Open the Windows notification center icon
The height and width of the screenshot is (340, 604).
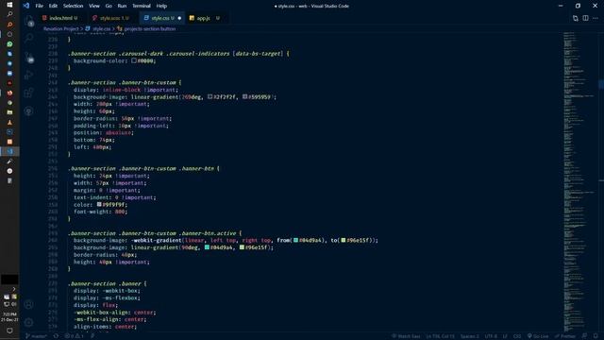pos(9,331)
